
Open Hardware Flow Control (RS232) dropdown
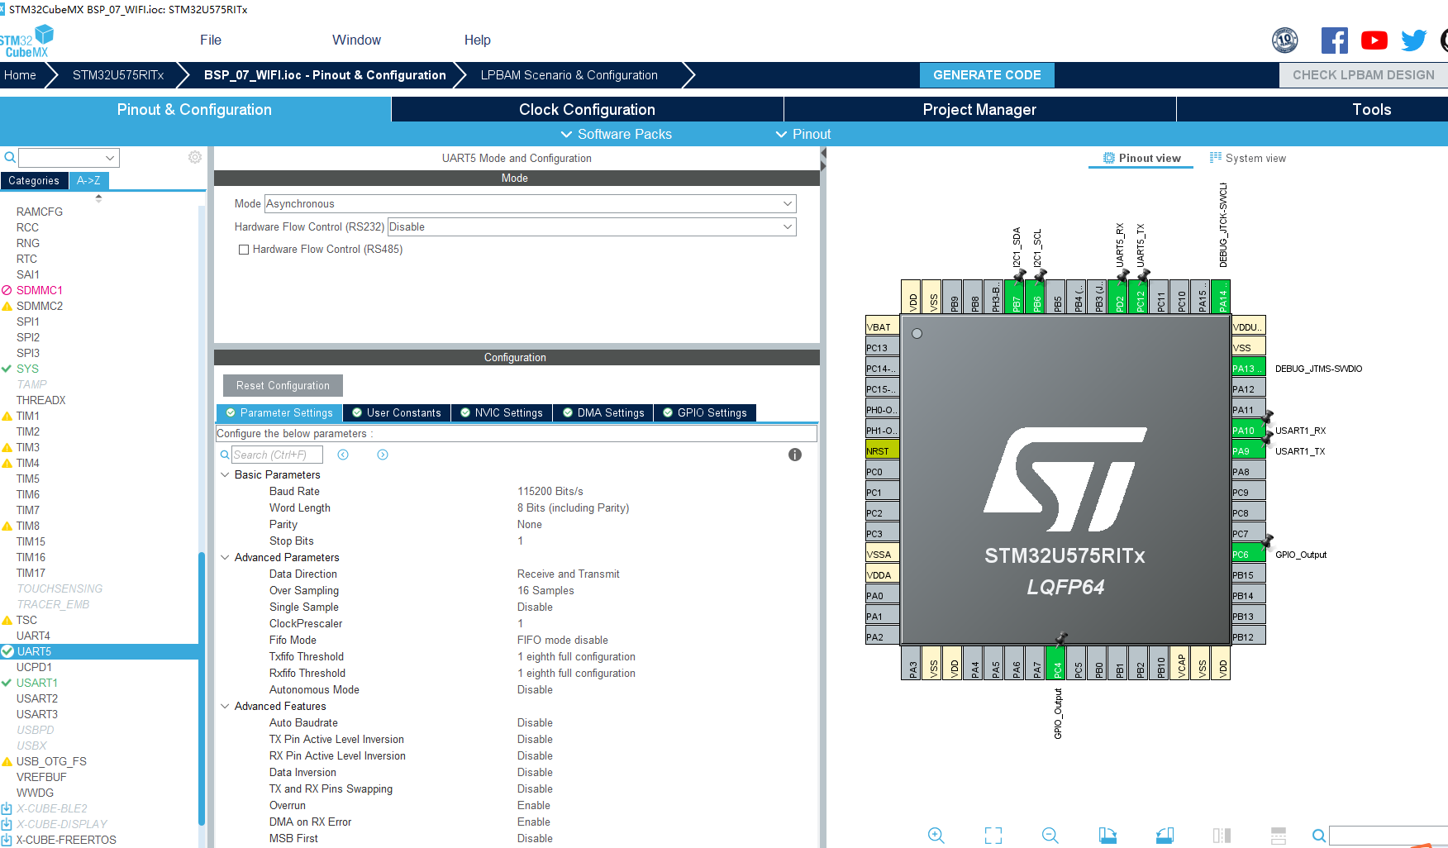pyautogui.click(x=592, y=226)
